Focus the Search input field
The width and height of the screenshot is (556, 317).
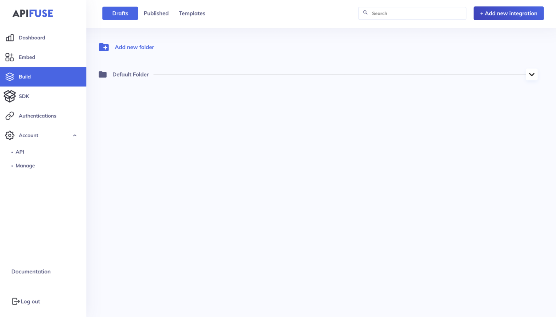pyautogui.click(x=412, y=13)
